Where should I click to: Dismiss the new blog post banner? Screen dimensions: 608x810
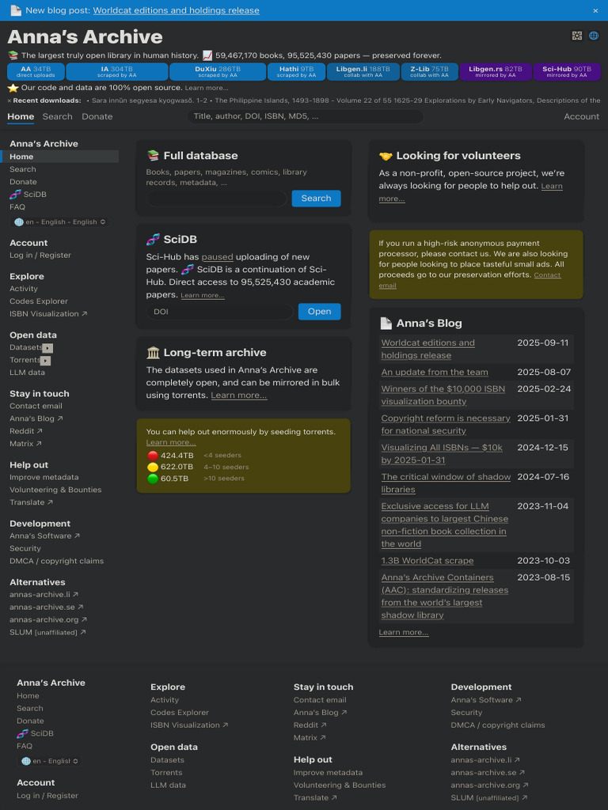click(595, 10)
